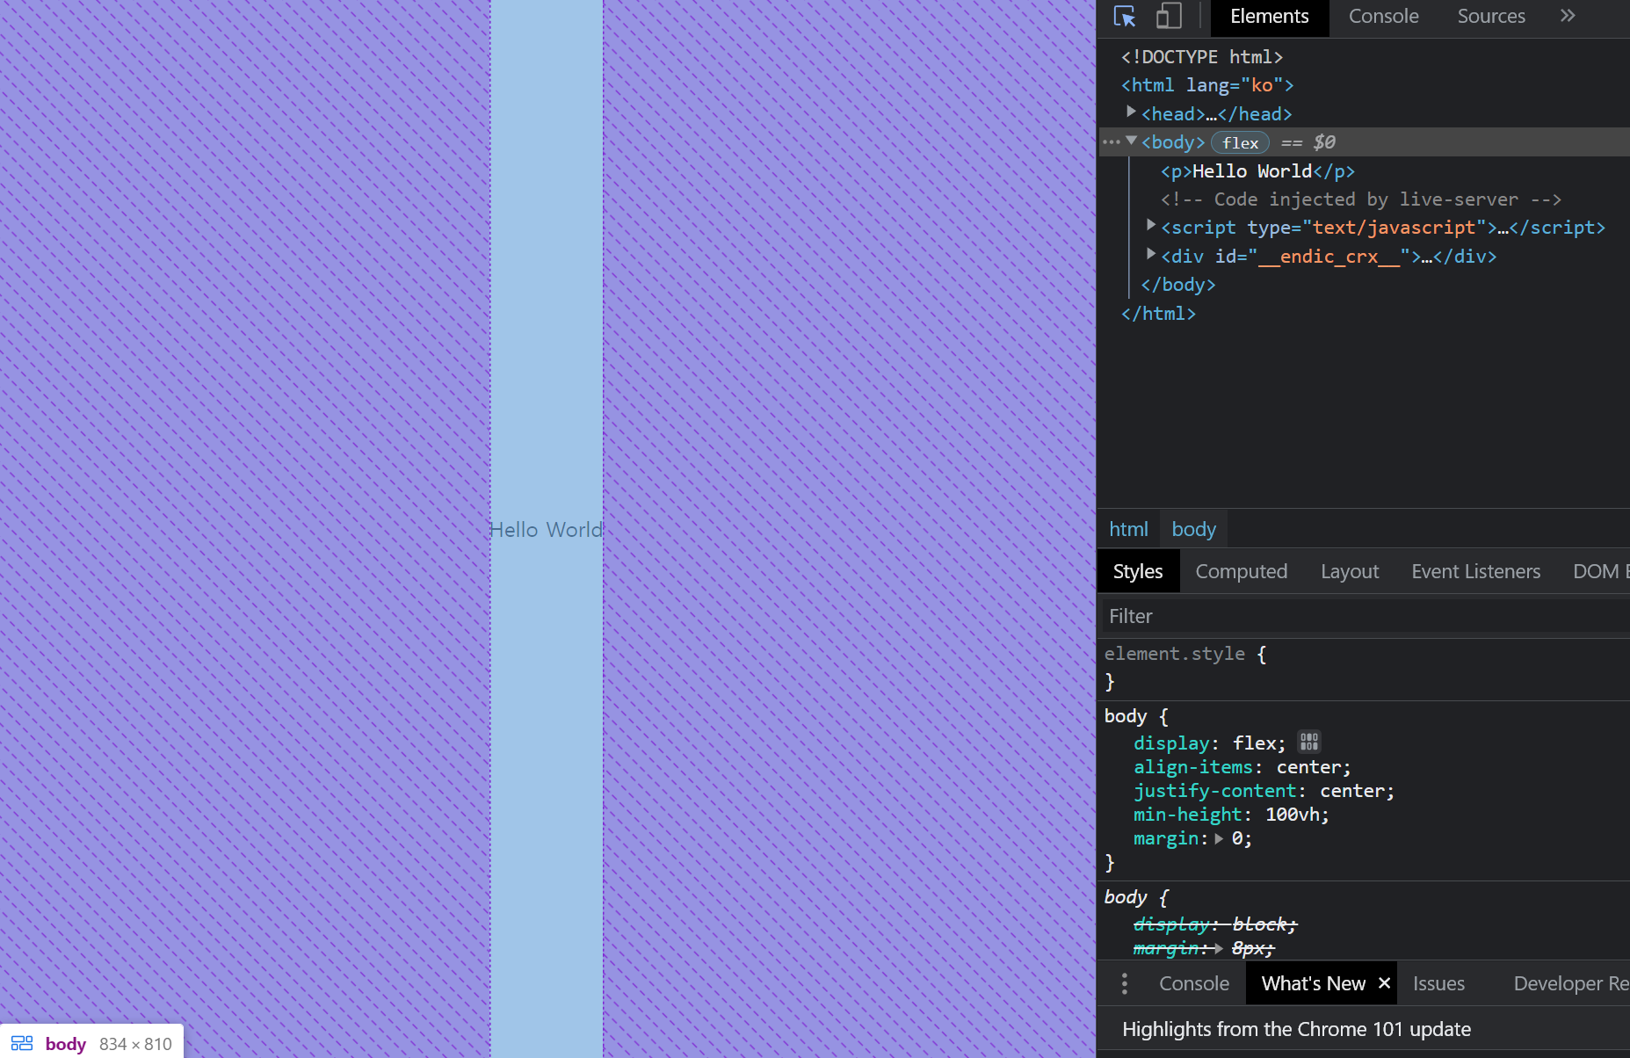
Task: Toggle the device toolbar icon
Action: tap(1168, 17)
